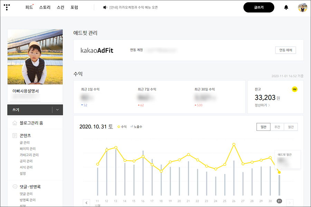Click the 콘텐츠 document icon

15,136
